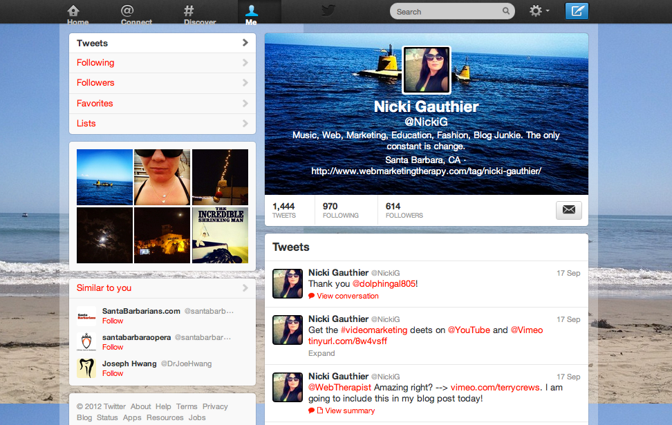Open the @dolphingal805 mention
Viewport: 672px width, 425px height.
(384, 284)
